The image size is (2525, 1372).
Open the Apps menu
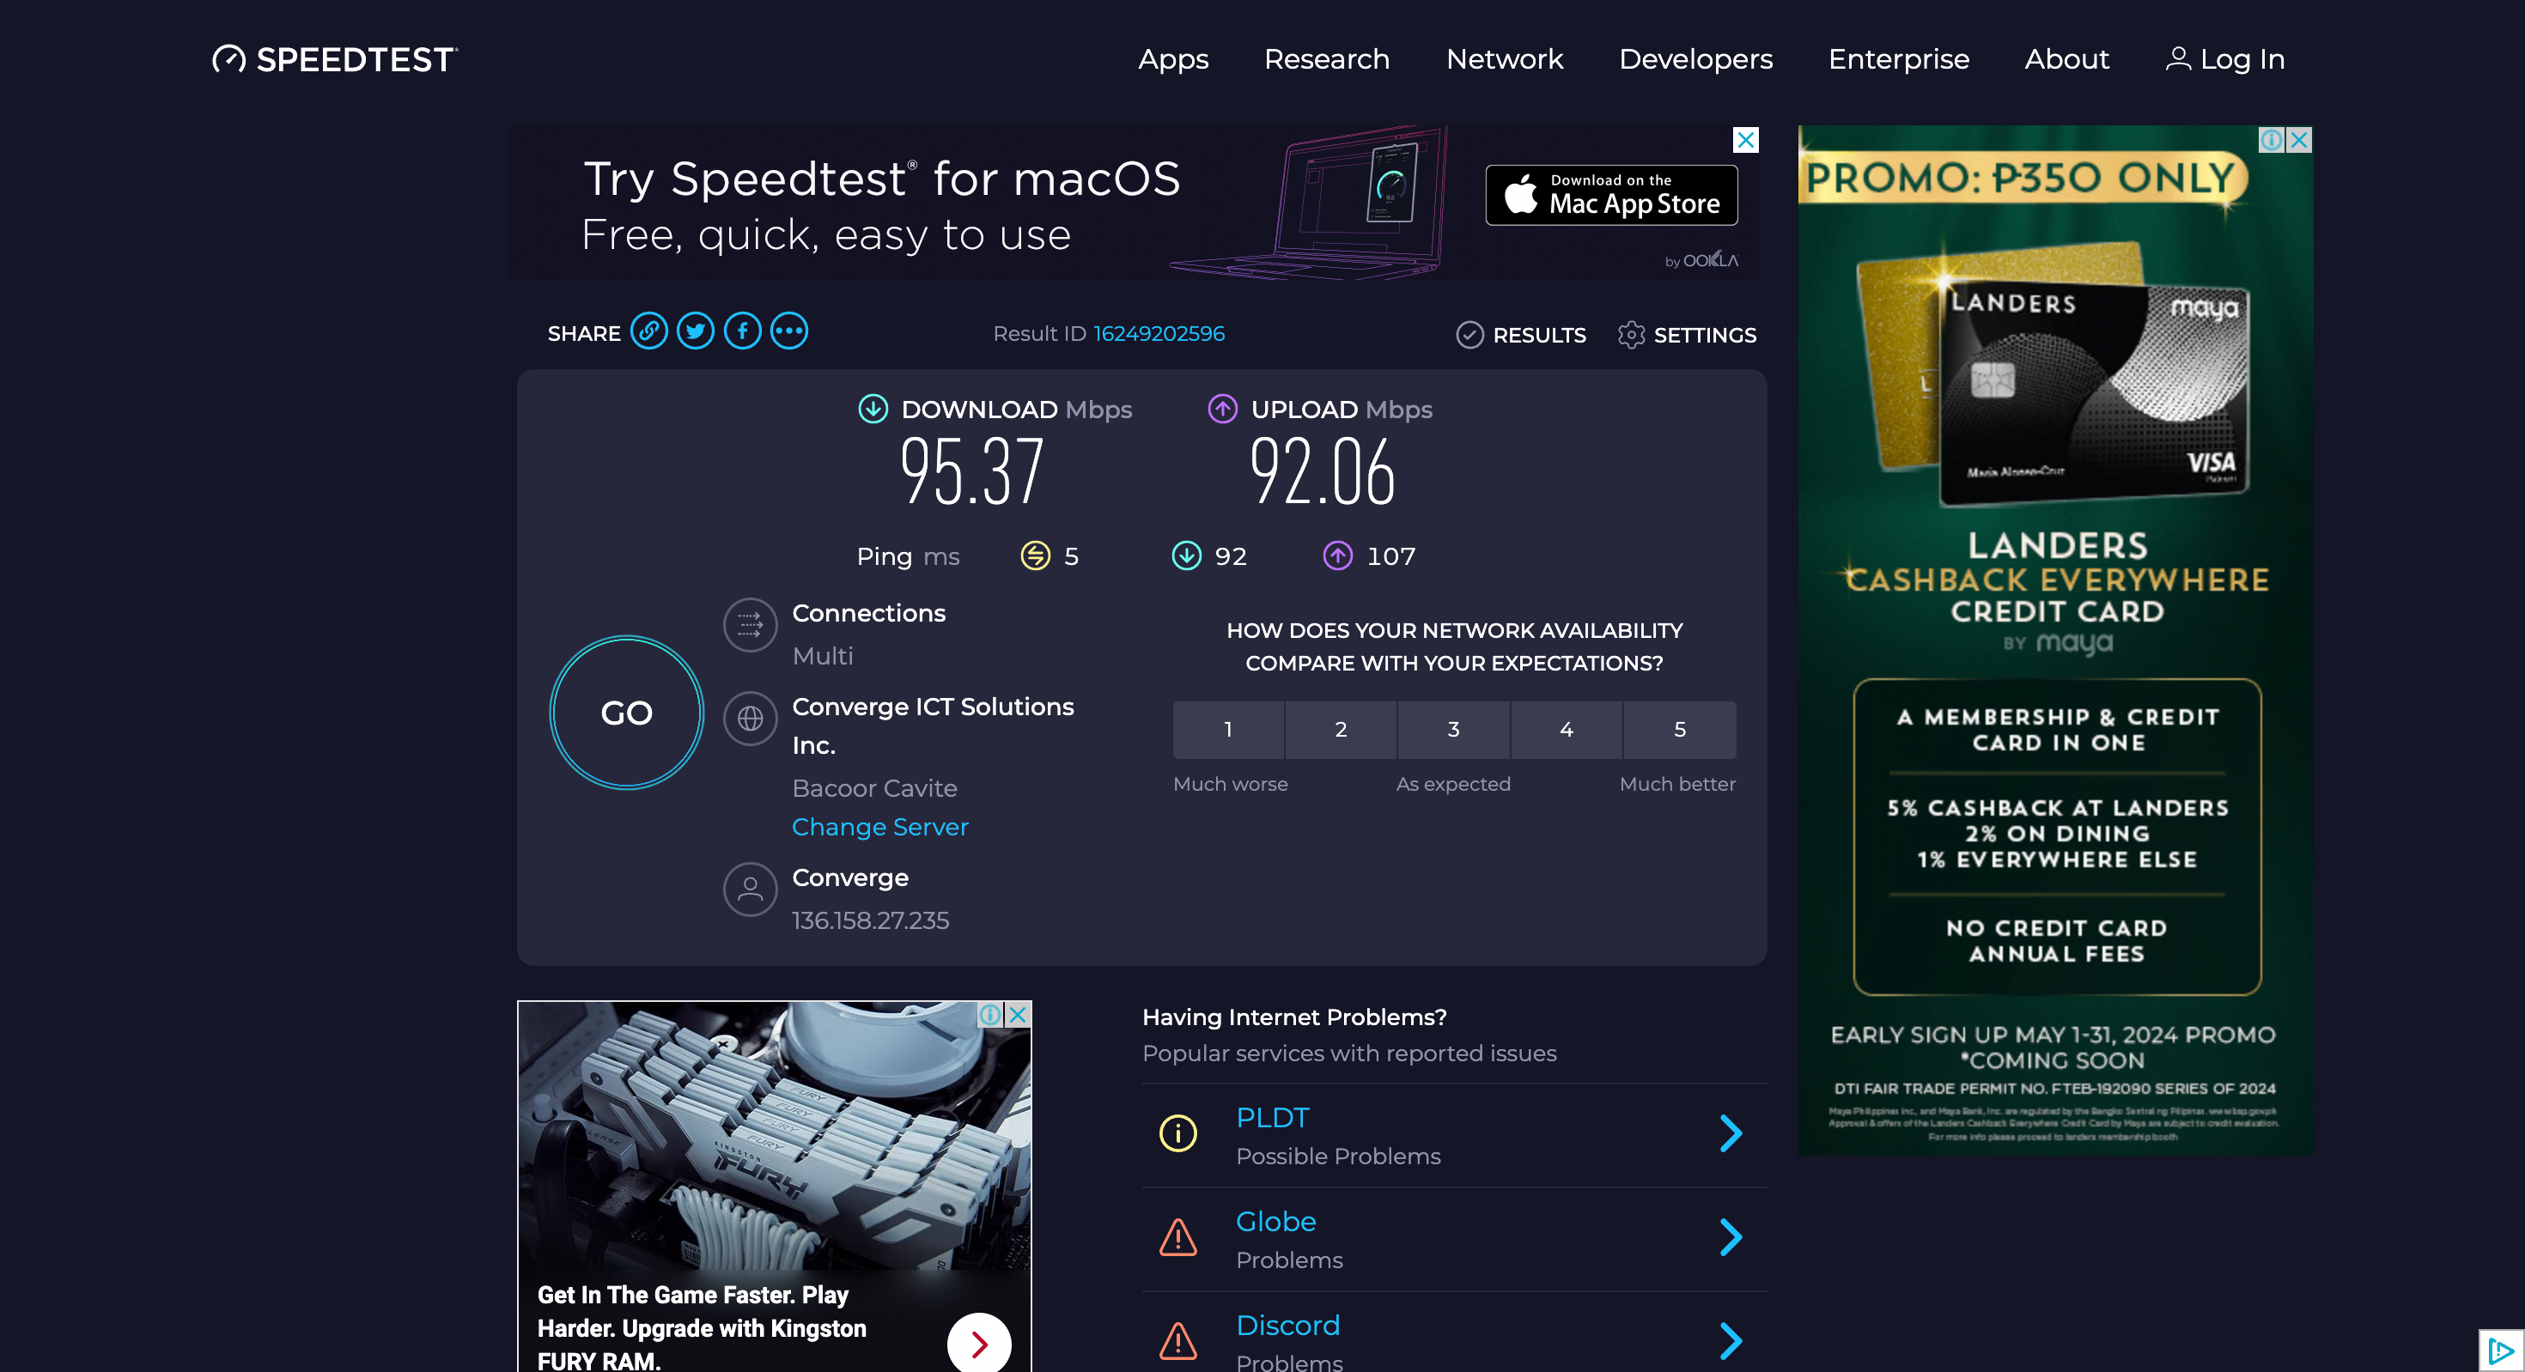coord(1173,58)
